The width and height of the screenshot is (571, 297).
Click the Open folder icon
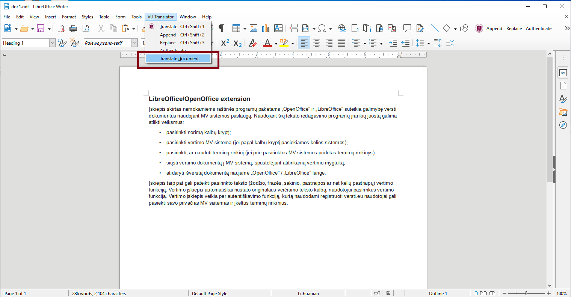[x=24, y=29]
